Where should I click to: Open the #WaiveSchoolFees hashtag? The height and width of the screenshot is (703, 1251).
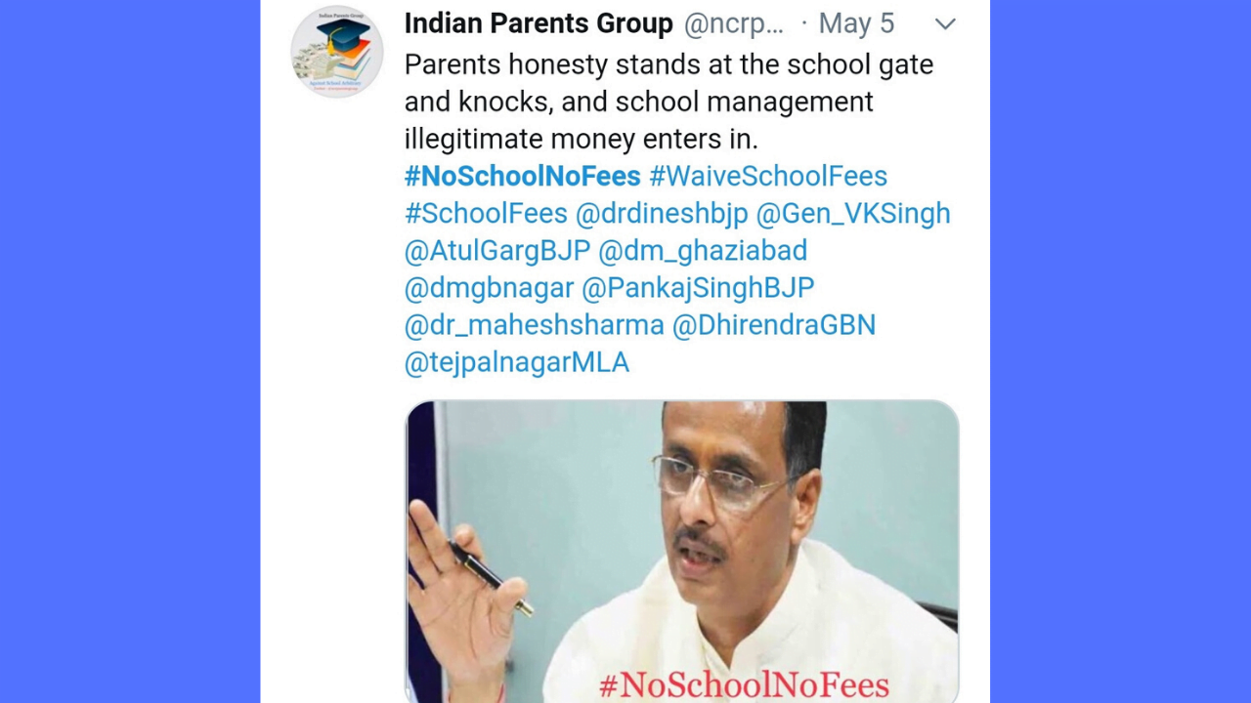[x=768, y=176]
